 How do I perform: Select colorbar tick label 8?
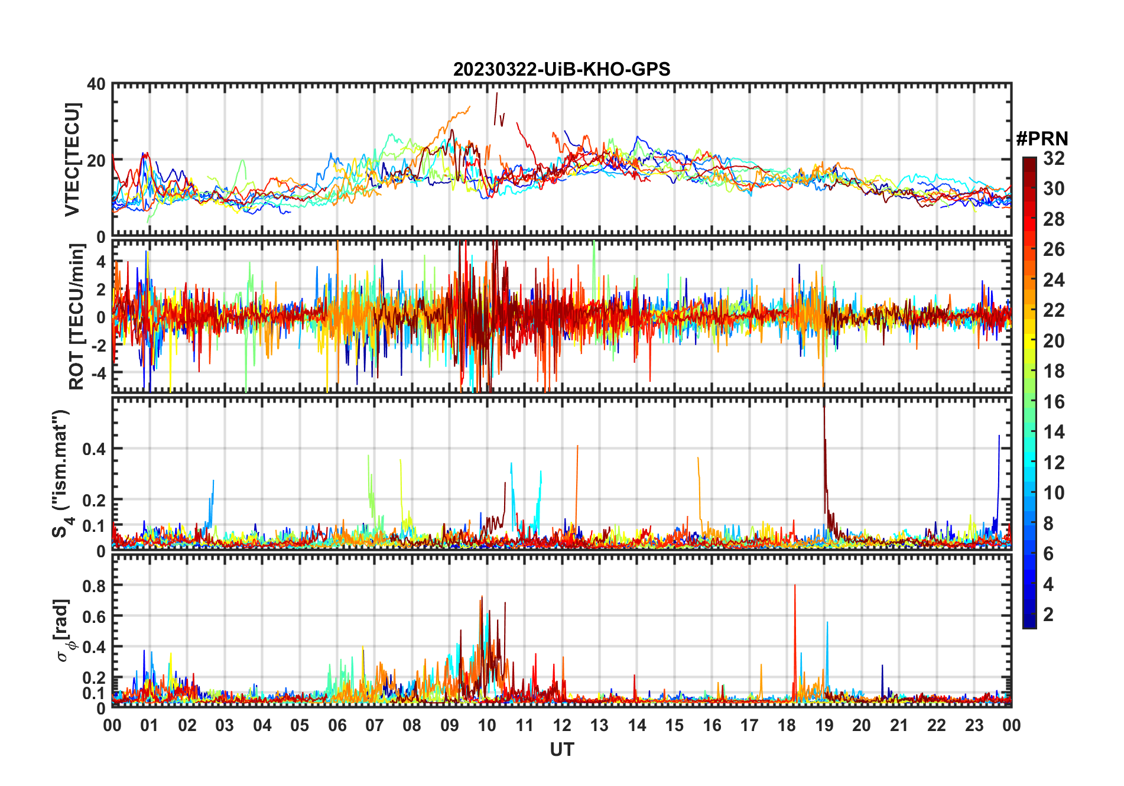(1048, 524)
